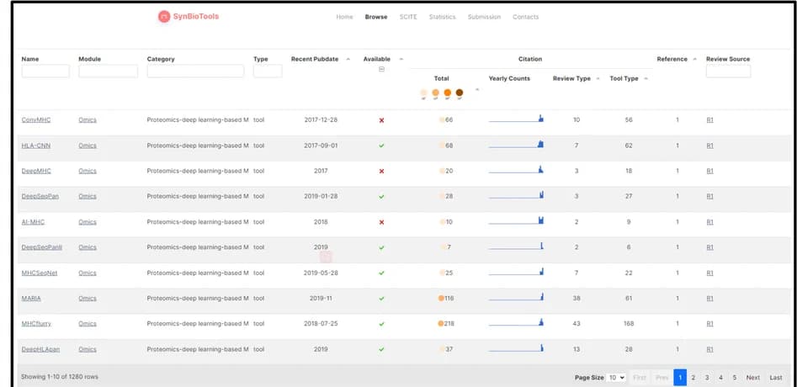Click the green check icon in DeepHLApan row
The image size is (797, 387).
click(x=382, y=349)
